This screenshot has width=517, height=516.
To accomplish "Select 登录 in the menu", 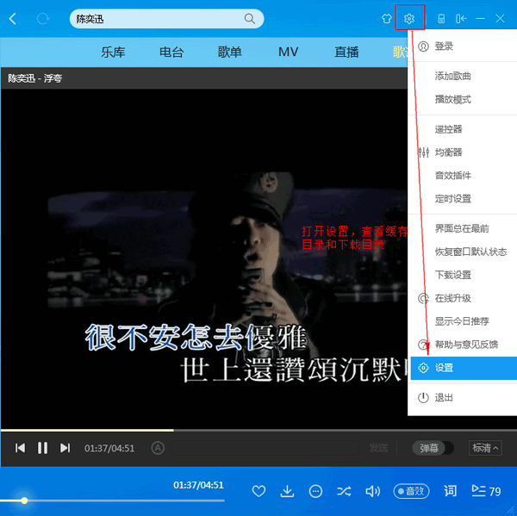I will click(x=464, y=47).
